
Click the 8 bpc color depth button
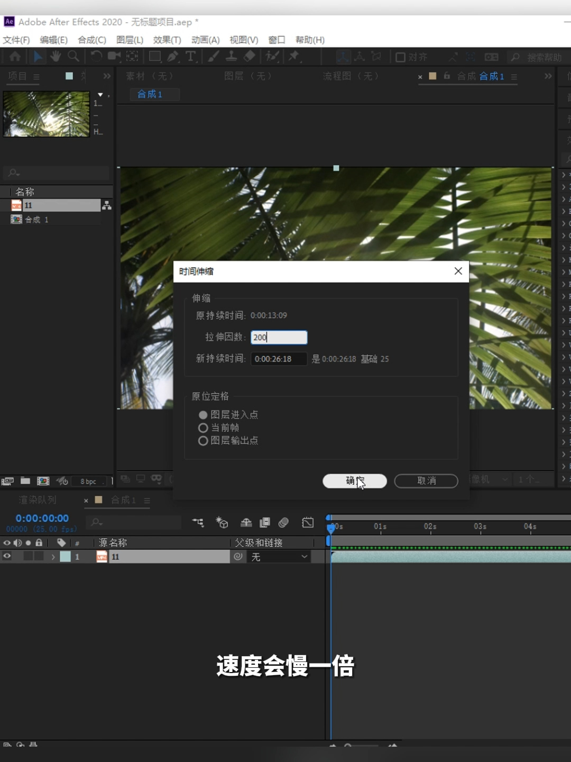(88, 482)
